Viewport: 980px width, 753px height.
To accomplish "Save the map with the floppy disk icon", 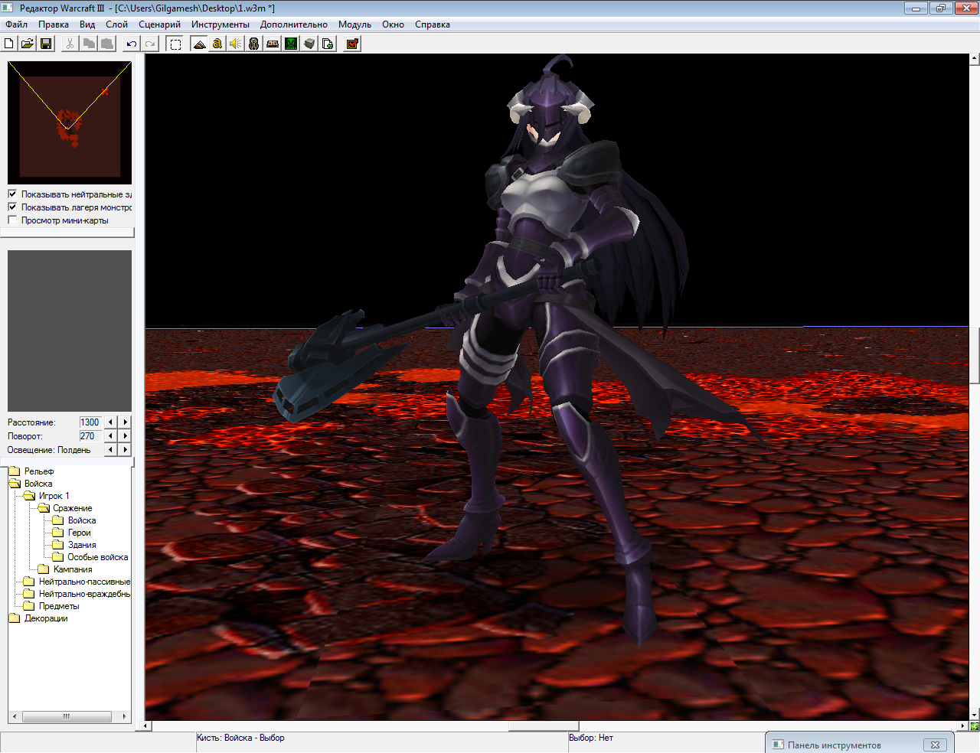I will 46,44.
